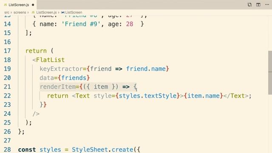
Task: Click the const keyword on line 28
Action: click(27, 150)
